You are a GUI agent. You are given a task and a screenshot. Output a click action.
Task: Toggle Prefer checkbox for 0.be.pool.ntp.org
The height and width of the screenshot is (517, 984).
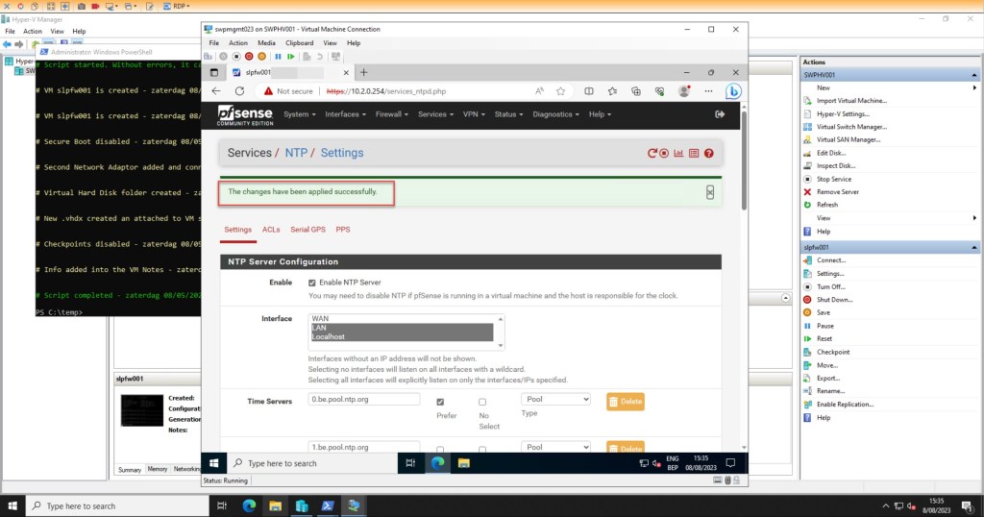440,402
